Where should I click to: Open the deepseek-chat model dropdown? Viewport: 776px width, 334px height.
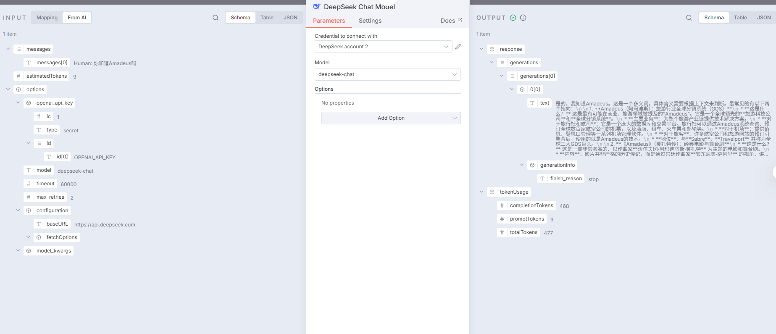387,74
